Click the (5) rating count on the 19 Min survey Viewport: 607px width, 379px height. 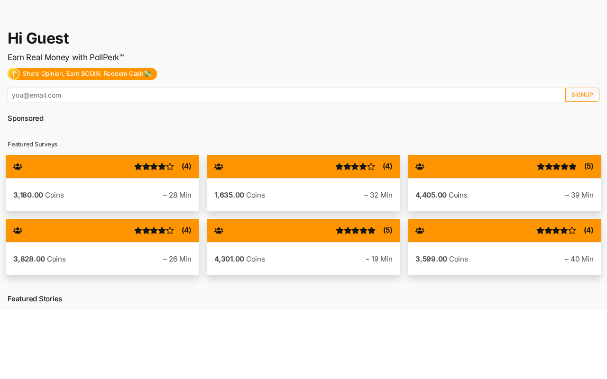pyautogui.click(x=388, y=230)
